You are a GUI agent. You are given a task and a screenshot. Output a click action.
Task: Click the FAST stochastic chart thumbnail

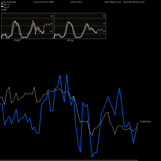(27, 26)
